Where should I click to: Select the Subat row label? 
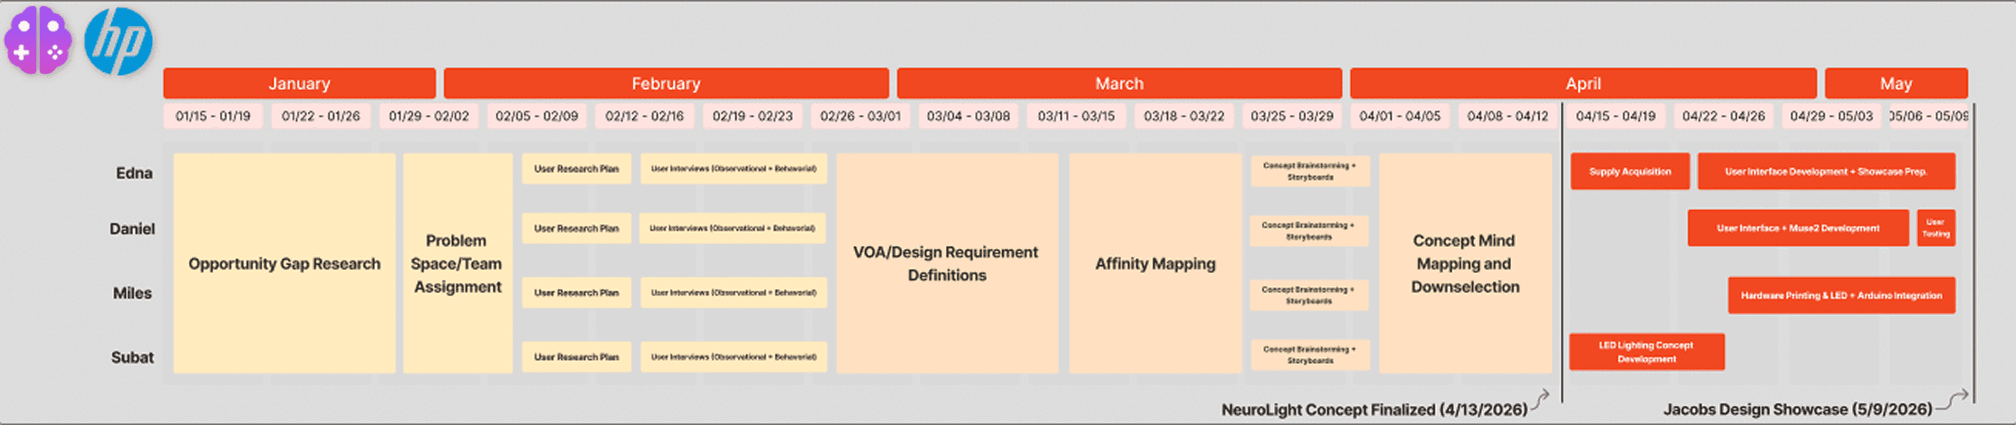coord(133,357)
